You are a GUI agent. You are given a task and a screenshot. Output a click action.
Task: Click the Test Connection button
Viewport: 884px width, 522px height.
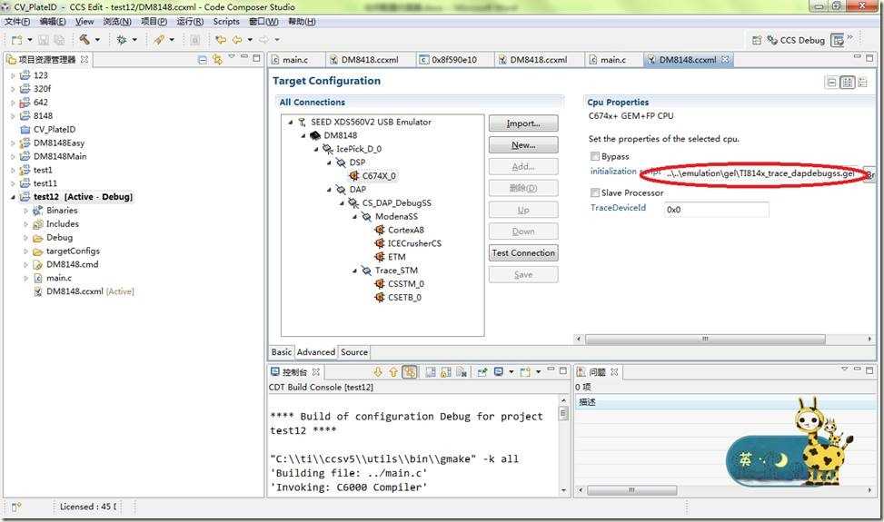(523, 253)
